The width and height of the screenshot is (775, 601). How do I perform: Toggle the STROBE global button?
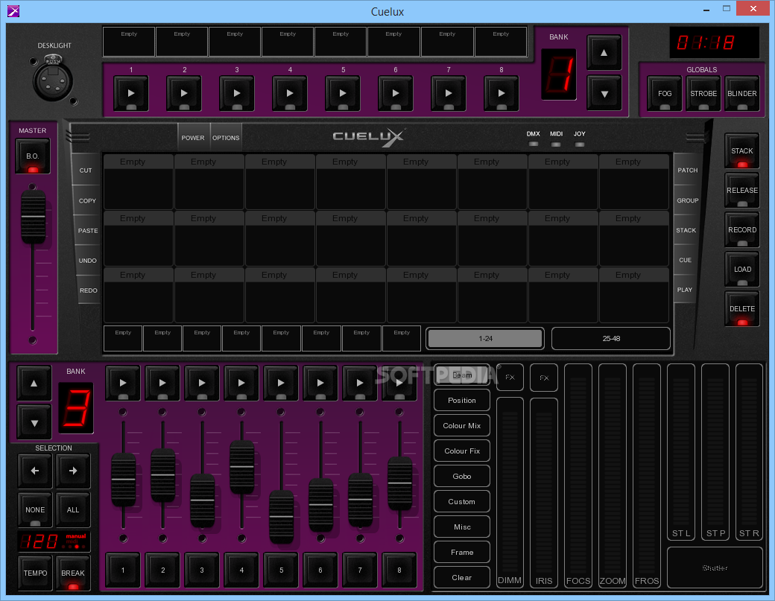click(703, 93)
